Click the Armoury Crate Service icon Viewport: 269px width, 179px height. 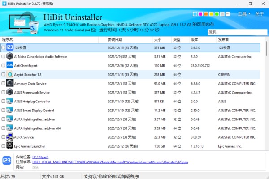pos(10,83)
